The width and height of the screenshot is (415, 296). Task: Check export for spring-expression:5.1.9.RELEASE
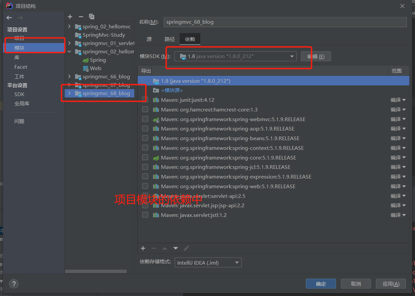[x=145, y=177]
